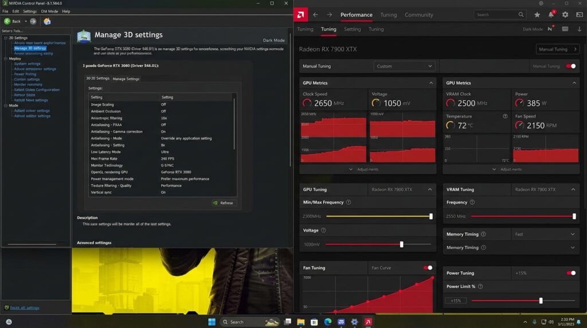Click the grey Forward arrow in NVIDIA toolbar
This screenshot has width=587, height=328.
pos(33,21)
